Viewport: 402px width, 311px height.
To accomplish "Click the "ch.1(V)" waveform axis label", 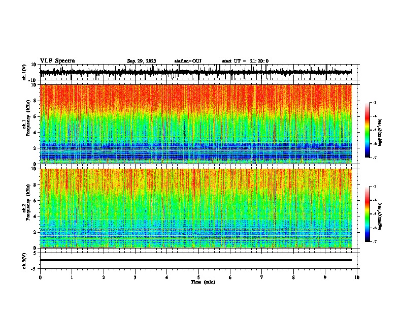I will [x=24, y=72].
